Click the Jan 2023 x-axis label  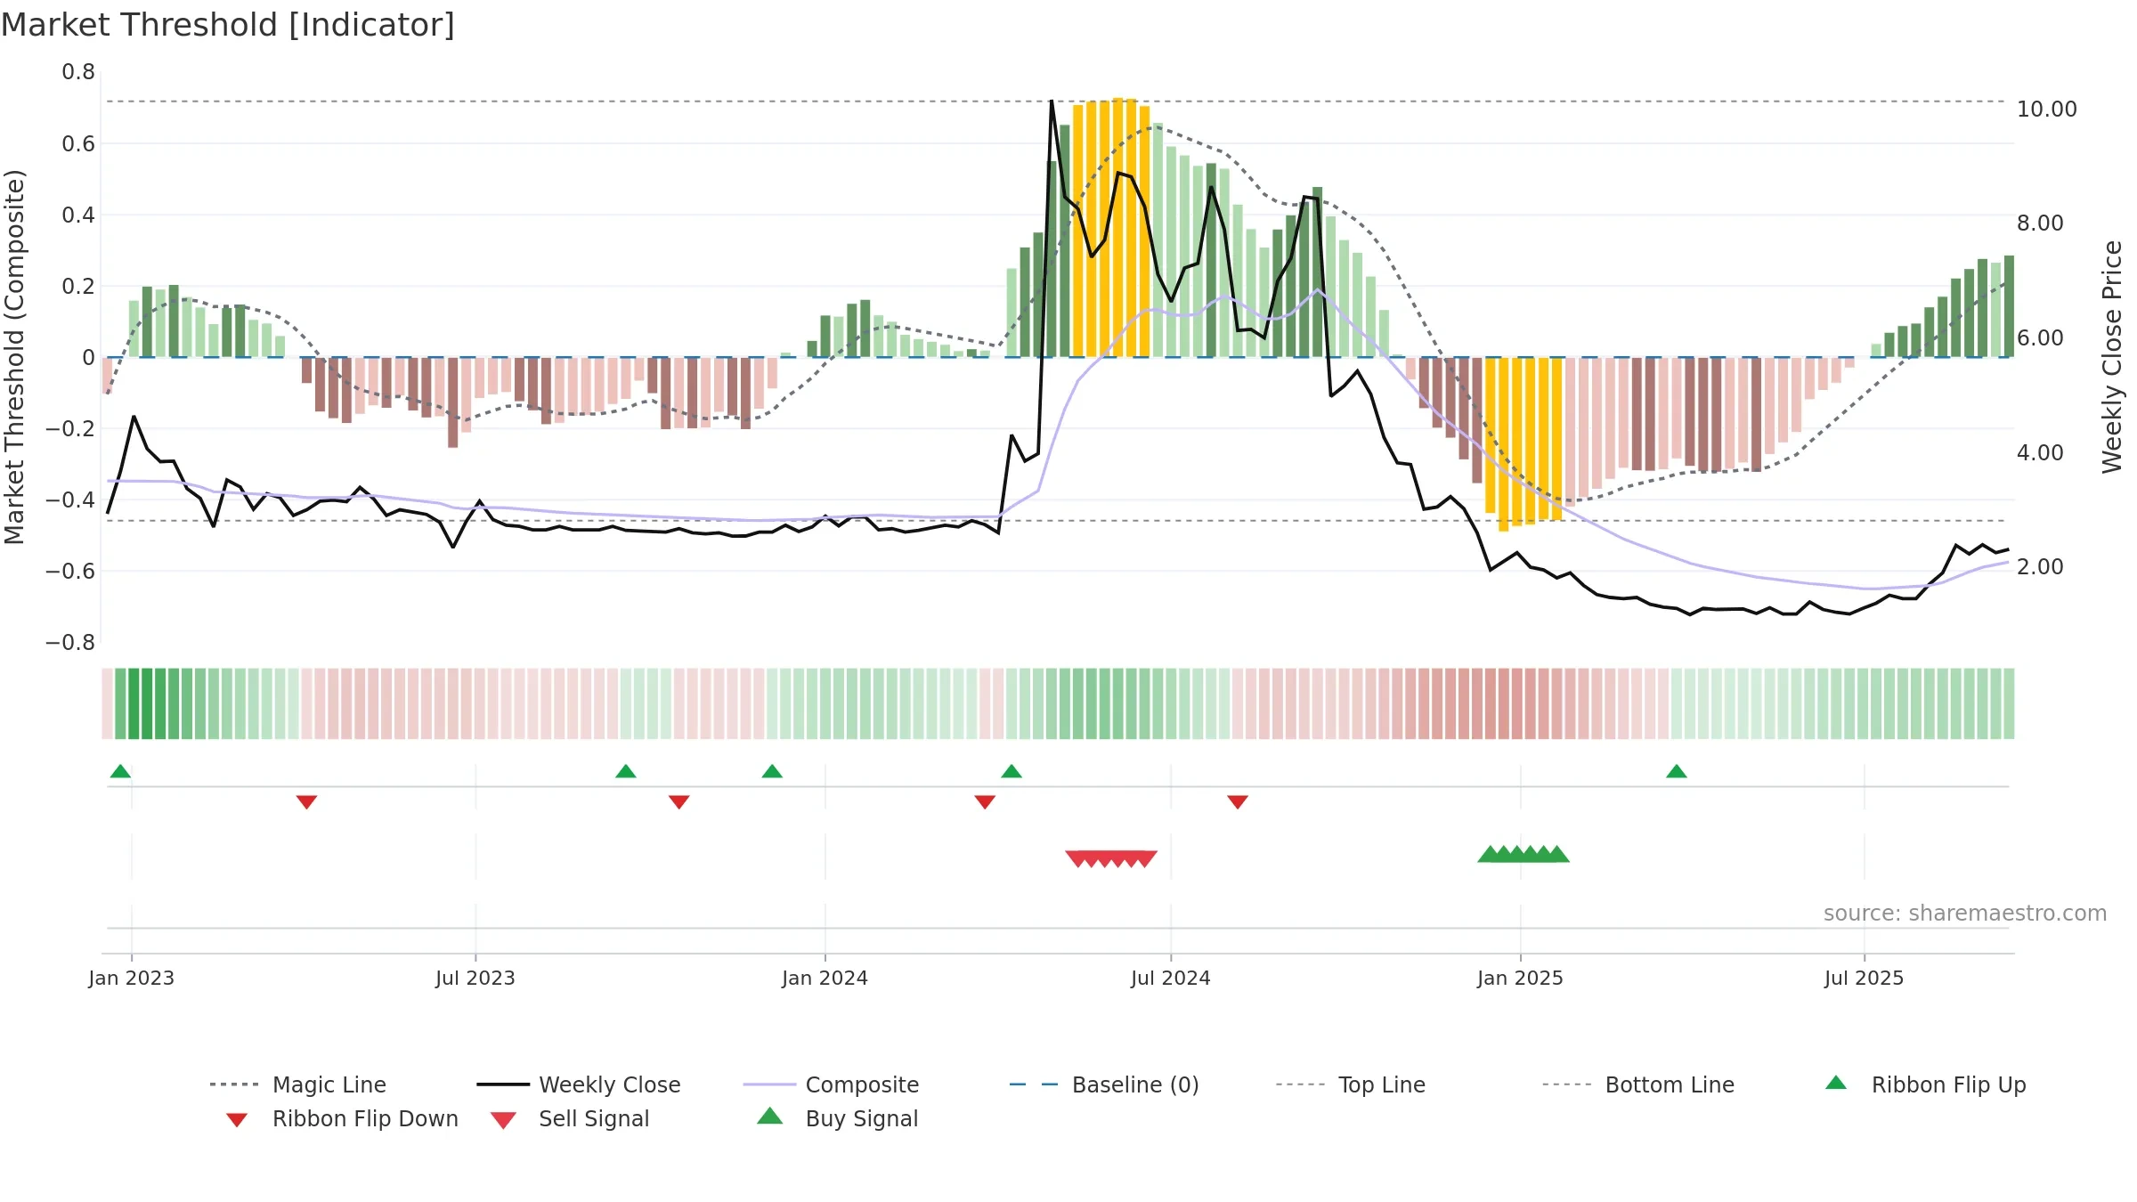[132, 978]
